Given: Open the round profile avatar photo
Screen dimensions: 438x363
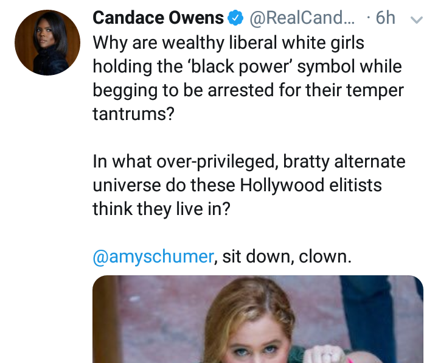Looking at the screenshot, I should [x=47, y=43].
